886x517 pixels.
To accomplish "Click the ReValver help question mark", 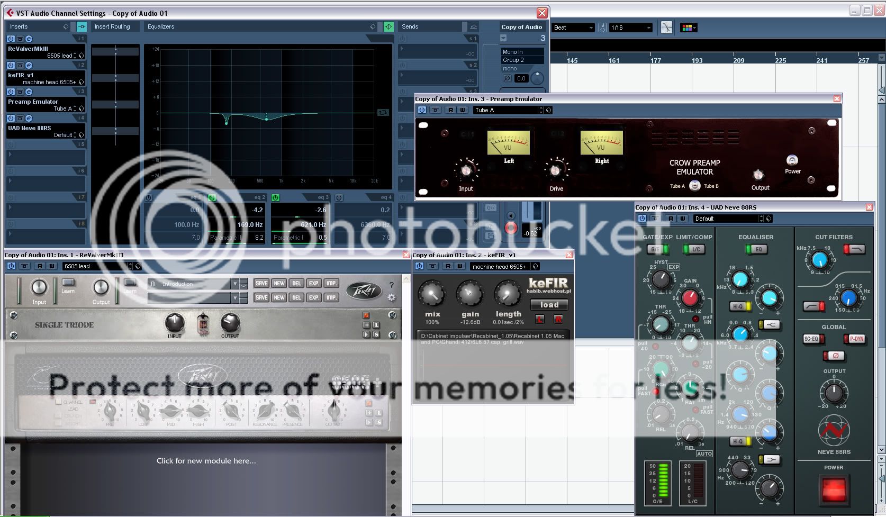I will [x=392, y=285].
